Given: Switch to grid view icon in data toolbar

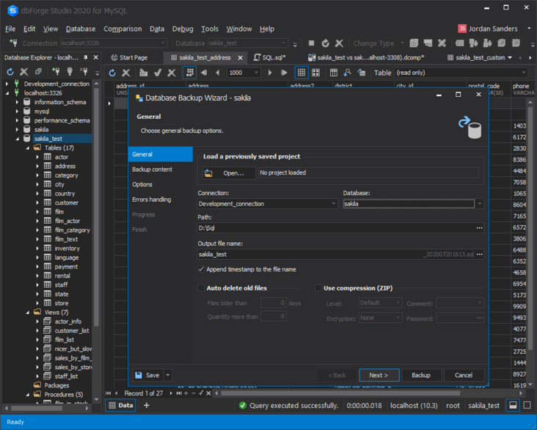Looking at the screenshot, I should pyautogui.click(x=302, y=73).
